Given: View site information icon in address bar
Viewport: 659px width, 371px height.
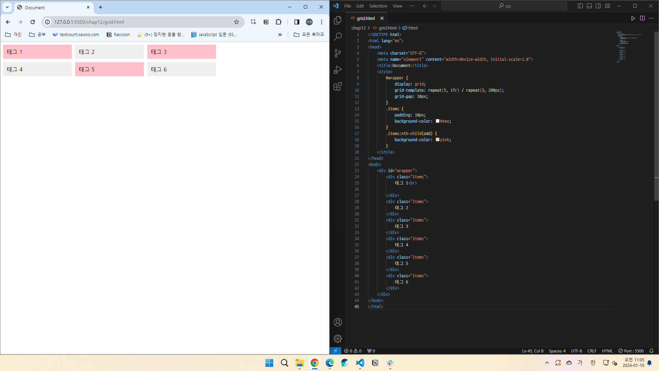Looking at the screenshot, I should tap(47, 22).
